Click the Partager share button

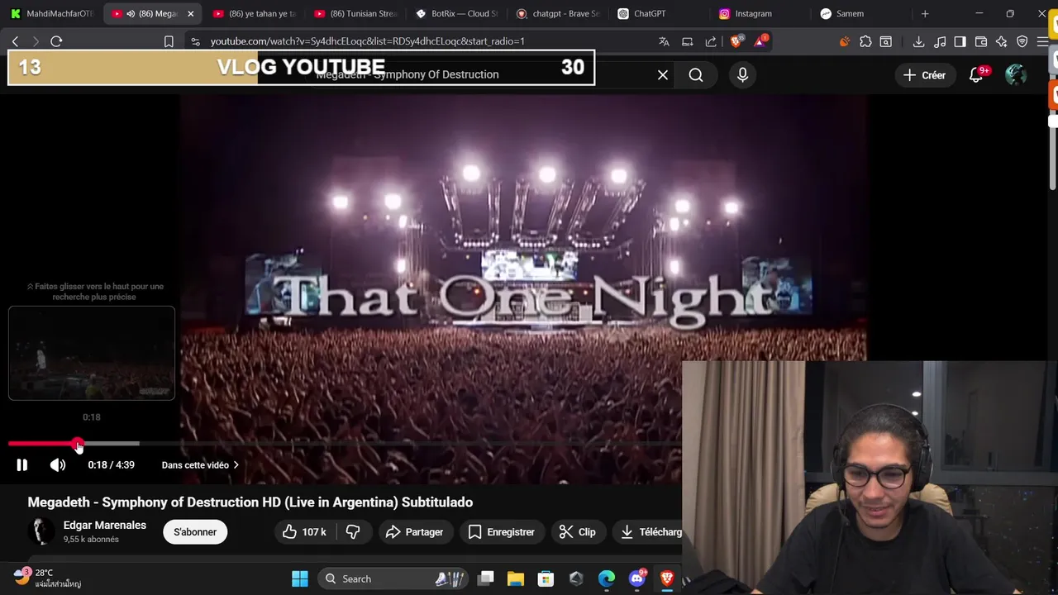[414, 532]
